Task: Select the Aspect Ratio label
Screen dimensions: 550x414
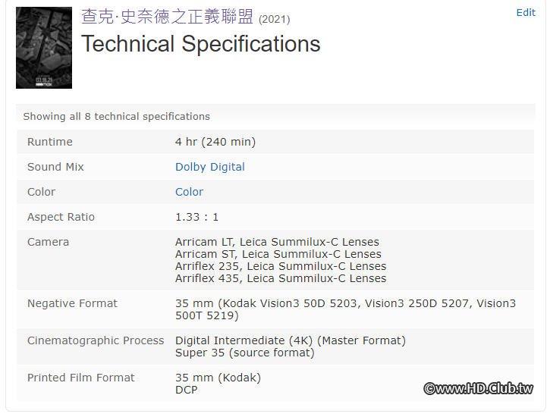Action: pyautogui.click(x=61, y=217)
